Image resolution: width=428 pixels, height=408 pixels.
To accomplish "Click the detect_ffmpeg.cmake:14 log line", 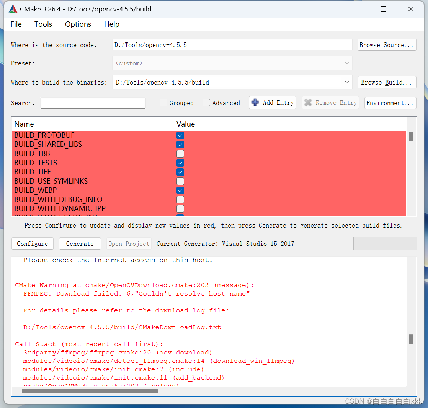I will coord(158,361).
